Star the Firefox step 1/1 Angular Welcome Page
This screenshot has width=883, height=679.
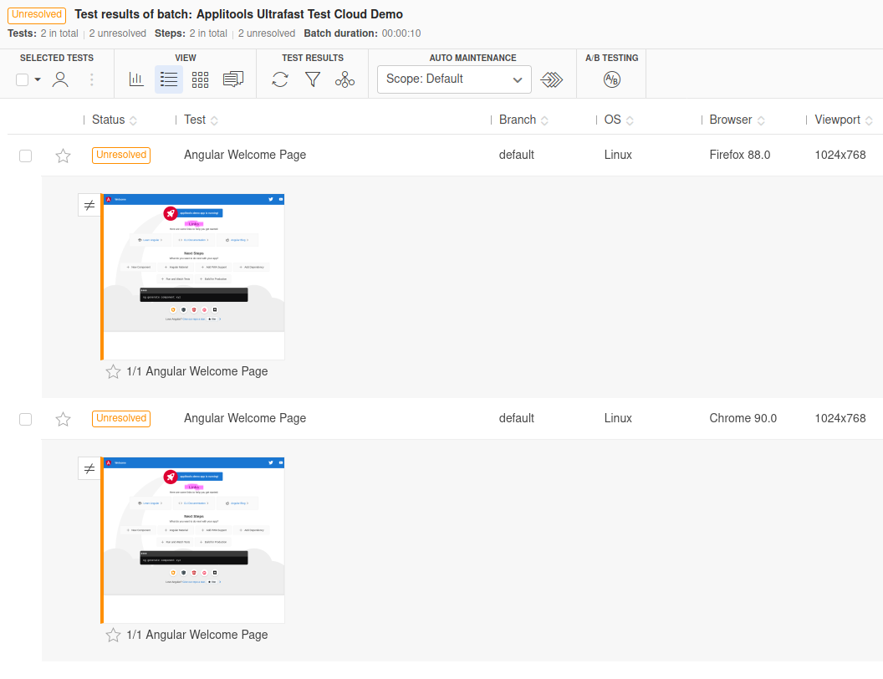(113, 371)
